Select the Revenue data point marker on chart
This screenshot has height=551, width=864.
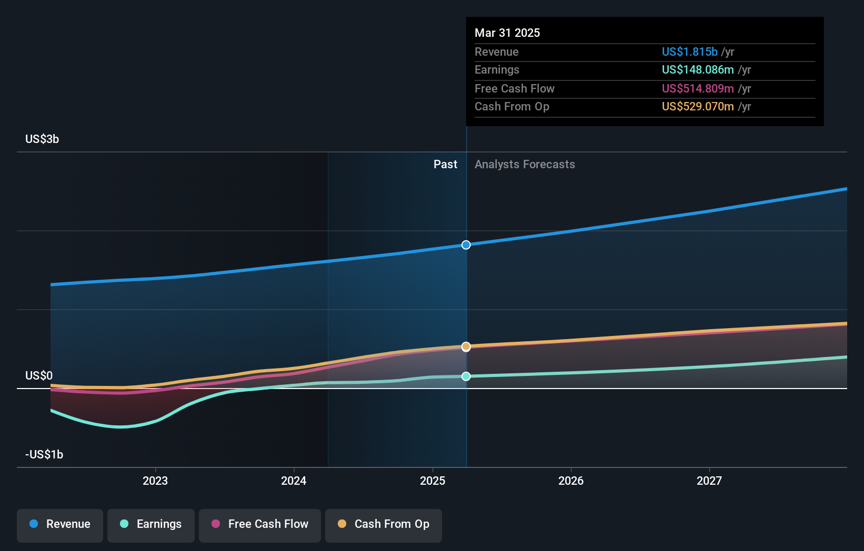tap(466, 245)
